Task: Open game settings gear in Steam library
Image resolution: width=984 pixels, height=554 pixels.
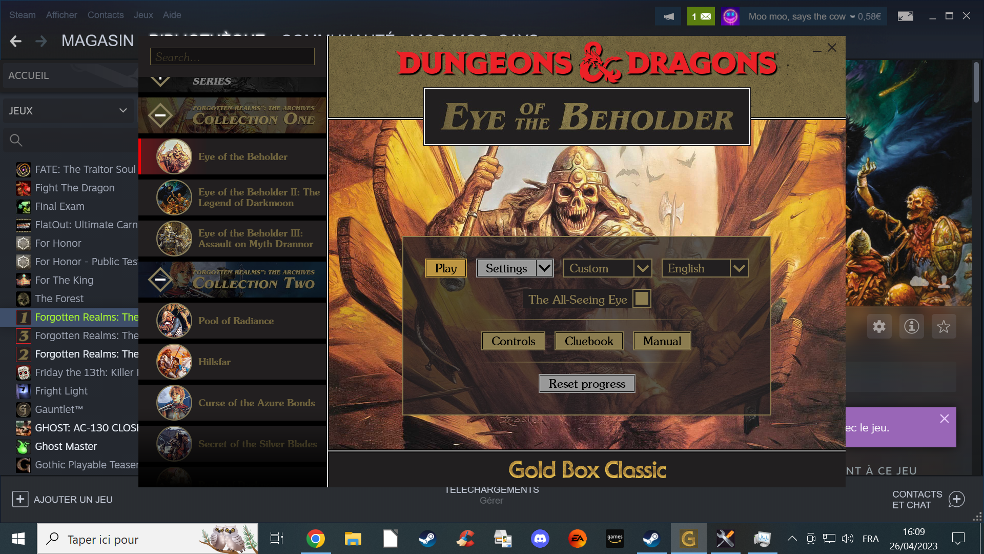Action: 879,326
